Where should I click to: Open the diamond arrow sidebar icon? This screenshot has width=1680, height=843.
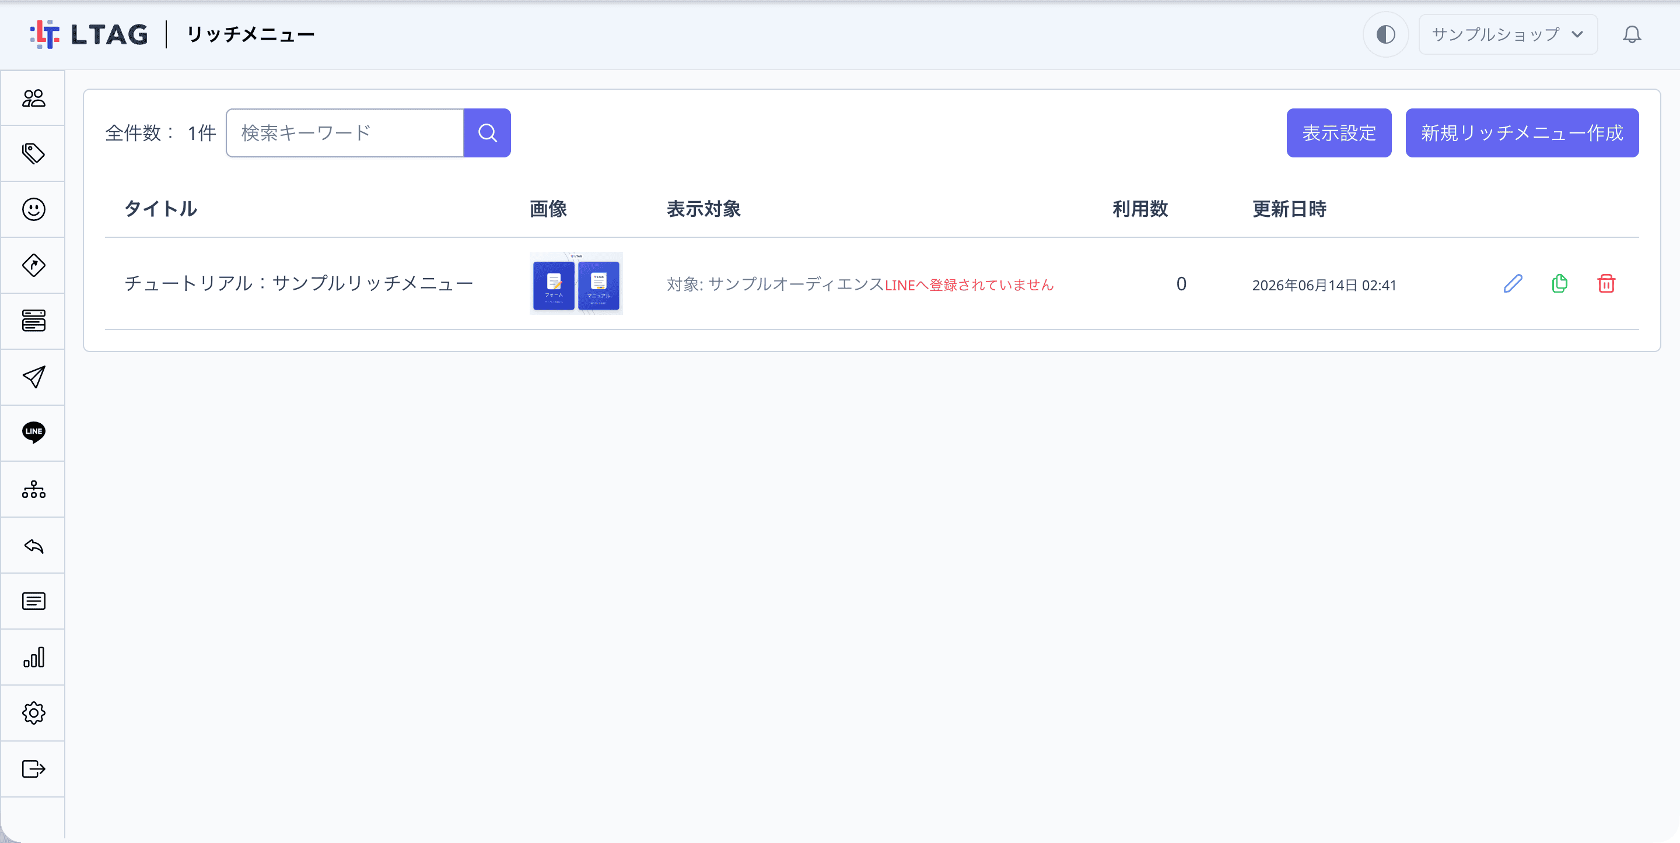(33, 265)
